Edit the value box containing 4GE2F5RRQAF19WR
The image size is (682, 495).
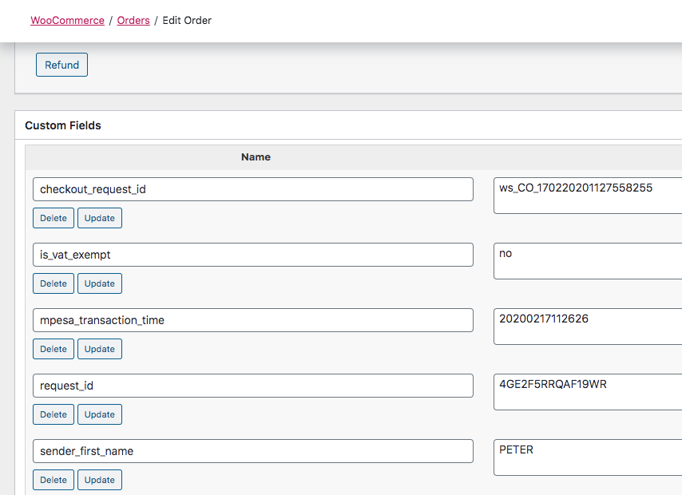click(x=587, y=392)
